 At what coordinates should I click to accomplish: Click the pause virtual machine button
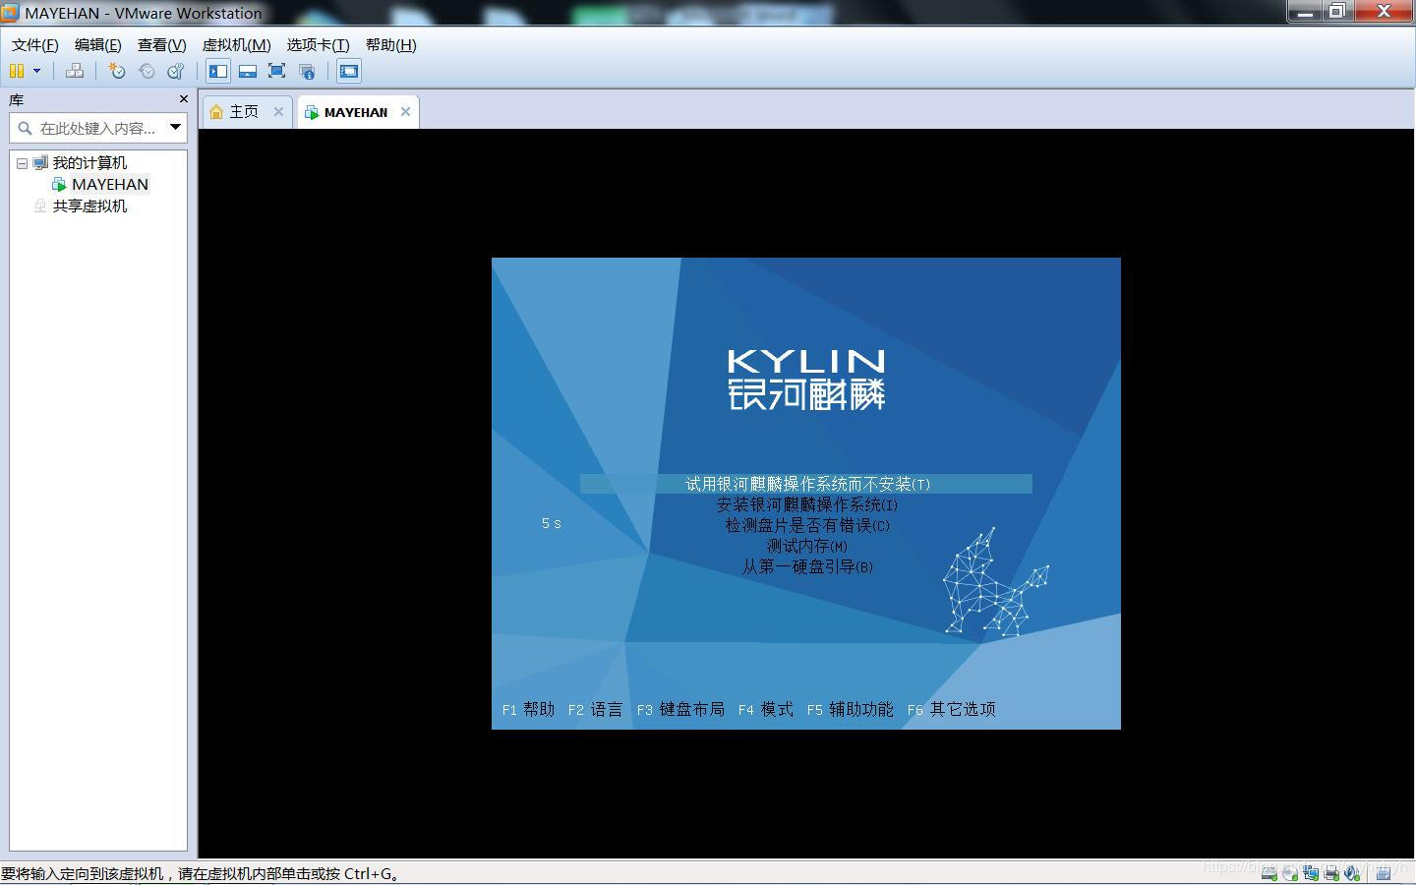coord(17,71)
